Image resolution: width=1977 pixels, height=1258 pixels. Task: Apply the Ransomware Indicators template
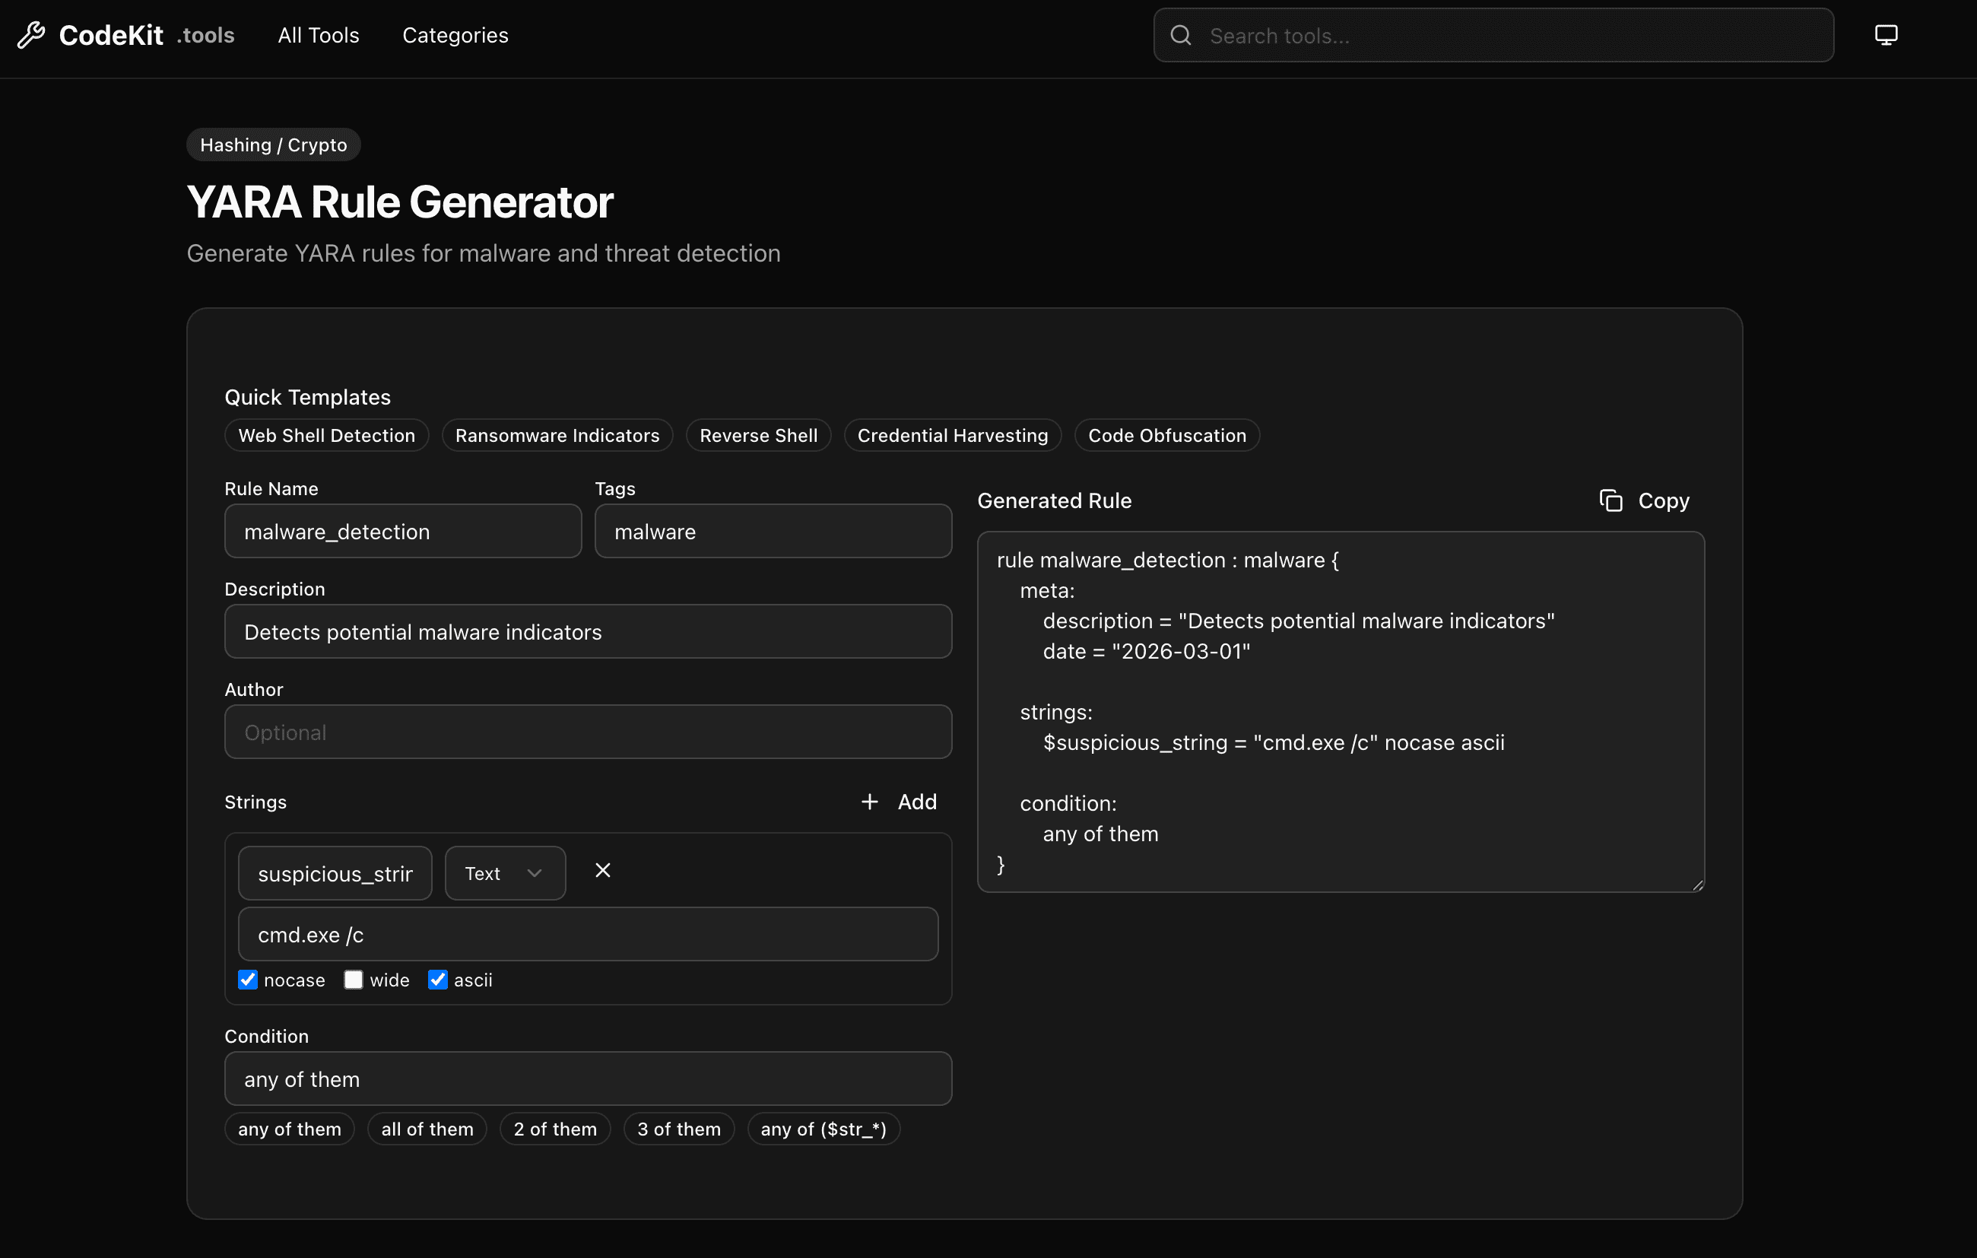pos(557,435)
